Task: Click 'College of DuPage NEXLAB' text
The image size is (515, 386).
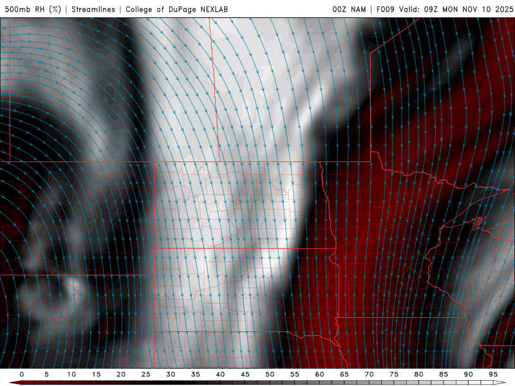Action: [x=176, y=9]
